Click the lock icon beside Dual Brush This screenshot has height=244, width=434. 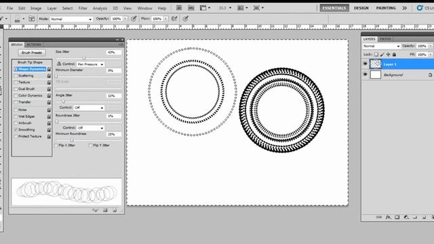pos(49,89)
